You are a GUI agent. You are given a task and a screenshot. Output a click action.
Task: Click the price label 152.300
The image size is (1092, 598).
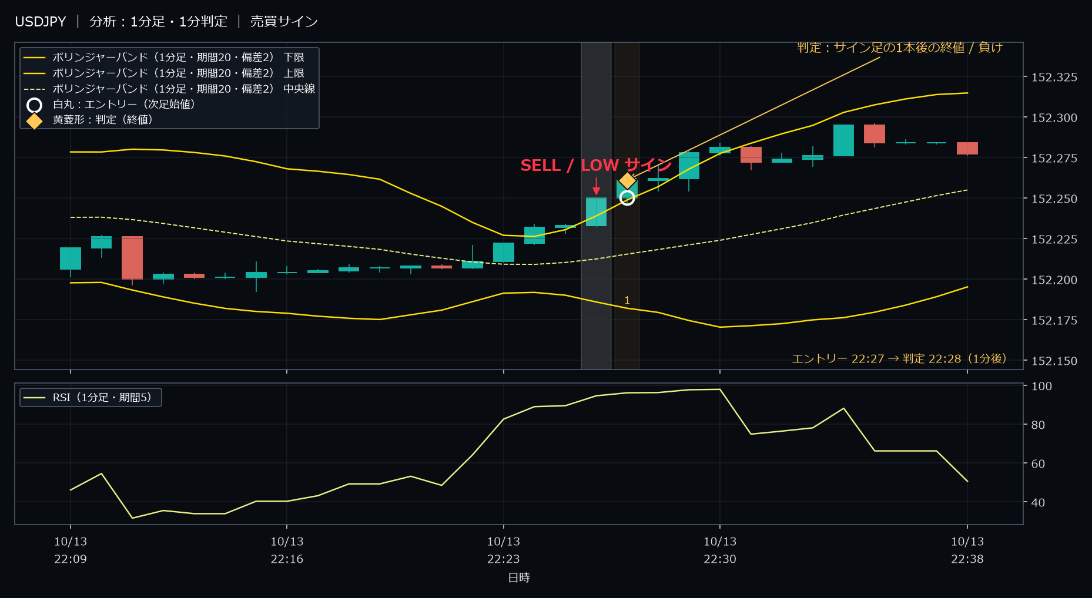(1054, 117)
